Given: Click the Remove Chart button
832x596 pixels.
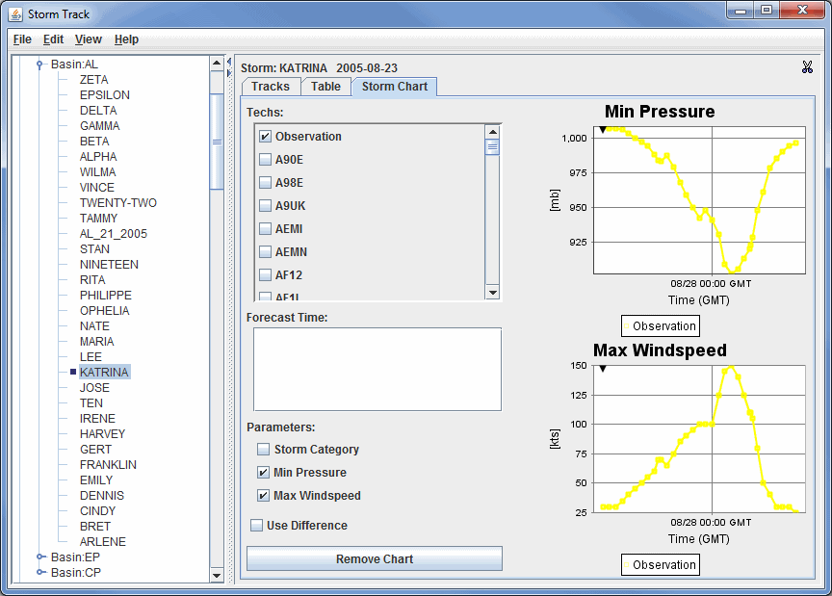Looking at the screenshot, I should tap(375, 558).
